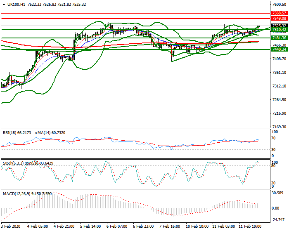Select the red 7568.57 price level tag
The image size is (289, 231).
coord(279,13)
